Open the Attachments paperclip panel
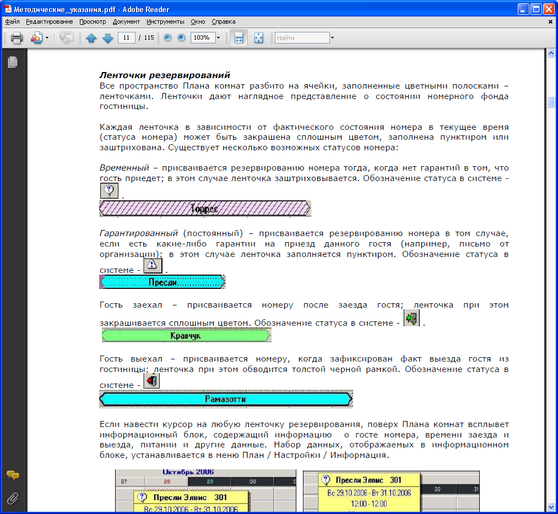 (x=13, y=499)
